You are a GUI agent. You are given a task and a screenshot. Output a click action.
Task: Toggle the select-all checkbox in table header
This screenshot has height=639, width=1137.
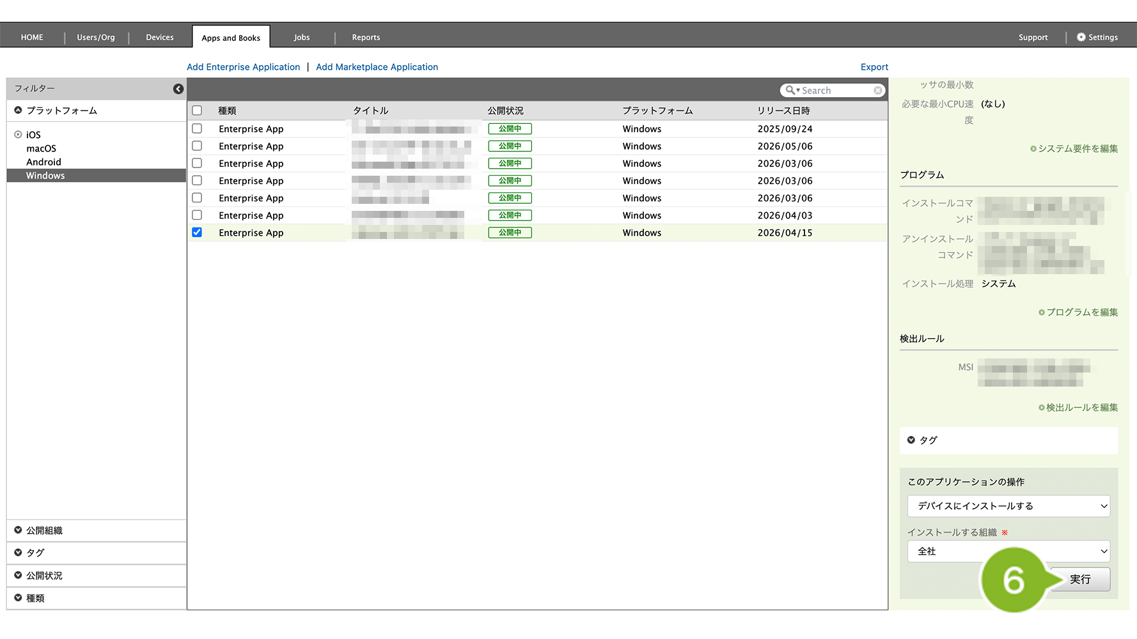tap(197, 111)
